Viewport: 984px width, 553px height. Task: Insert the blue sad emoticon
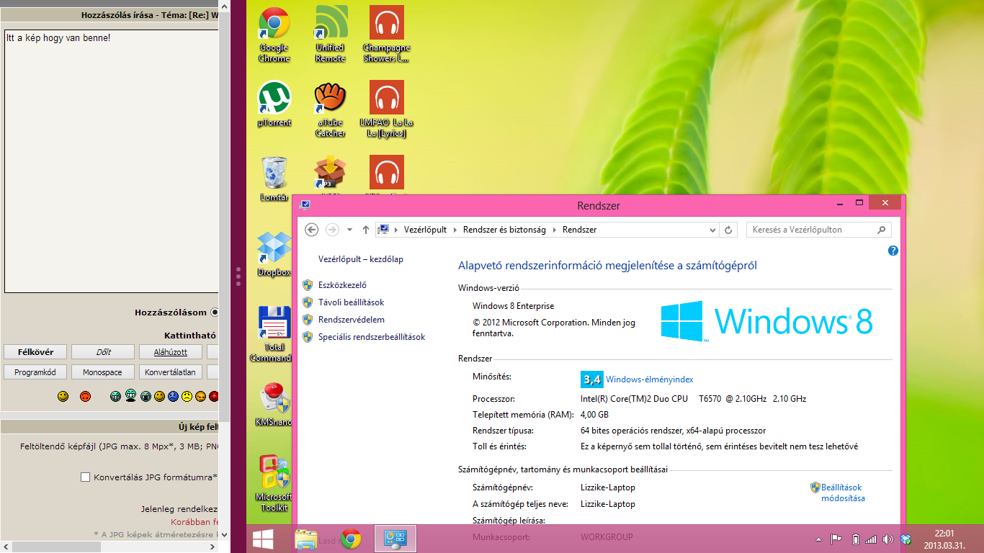(x=173, y=396)
